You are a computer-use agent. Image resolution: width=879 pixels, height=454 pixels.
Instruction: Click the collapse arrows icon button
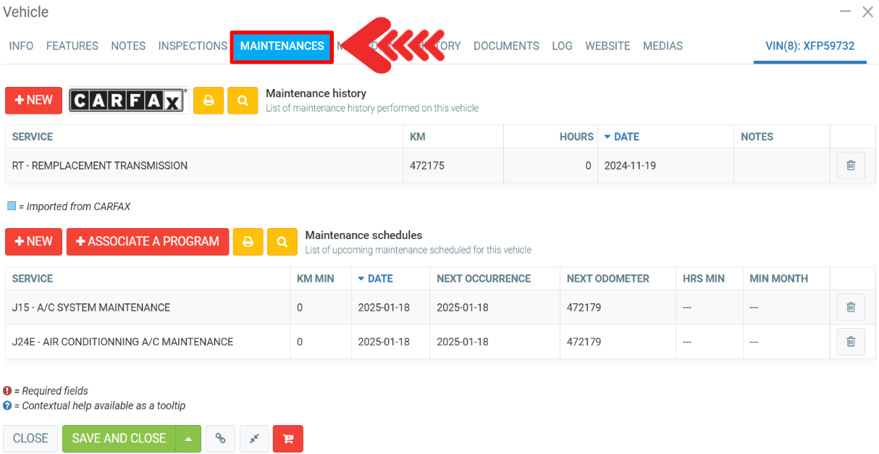click(x=254, y=439)
